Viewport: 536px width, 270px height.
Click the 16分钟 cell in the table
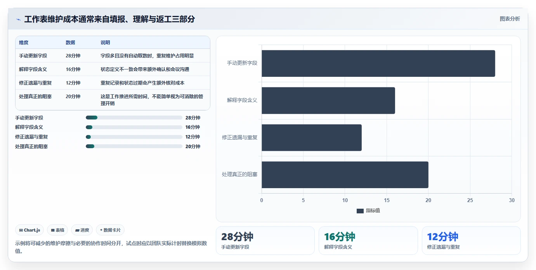(x=73, y=69)
